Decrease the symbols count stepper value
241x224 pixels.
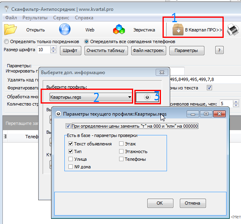tap(236, 106)
